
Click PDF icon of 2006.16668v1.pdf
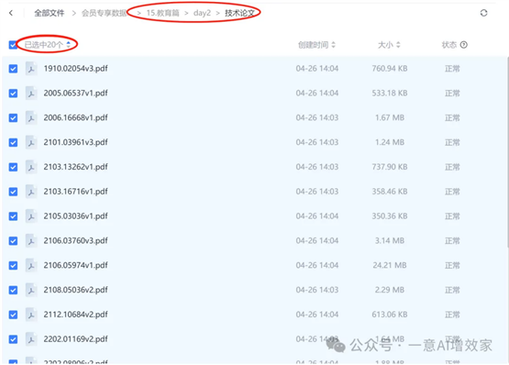point(31,118)
